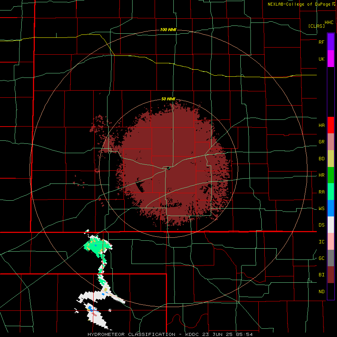The image size is (337, 337).
Task: Click the BI legend label
Action: tap(321, 275)
